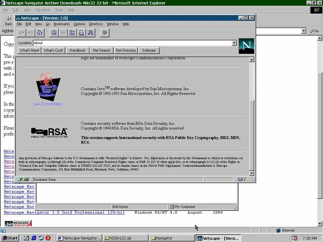Open the Netscape Options menu

[x=79, y=24]
